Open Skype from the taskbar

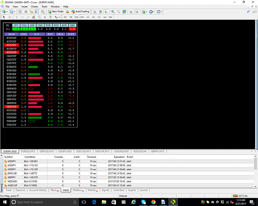click(x=143, y=202)
